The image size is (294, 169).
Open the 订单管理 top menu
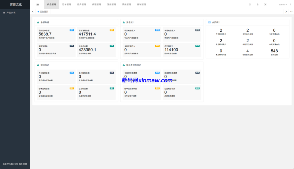point(67,5)
